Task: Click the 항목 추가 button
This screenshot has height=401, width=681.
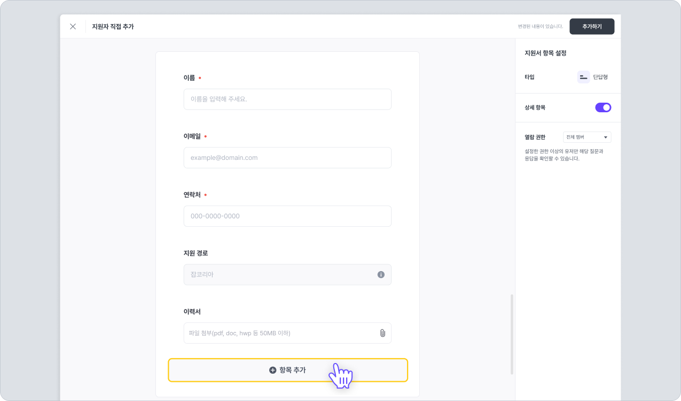Action: coord(288,370)
